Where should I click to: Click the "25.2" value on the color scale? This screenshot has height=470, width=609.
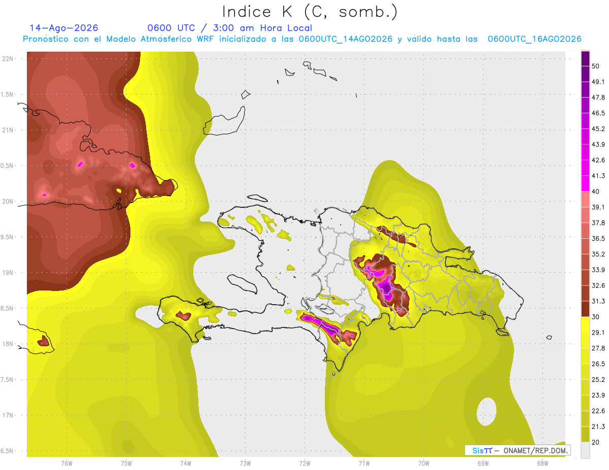click(598, 379)
